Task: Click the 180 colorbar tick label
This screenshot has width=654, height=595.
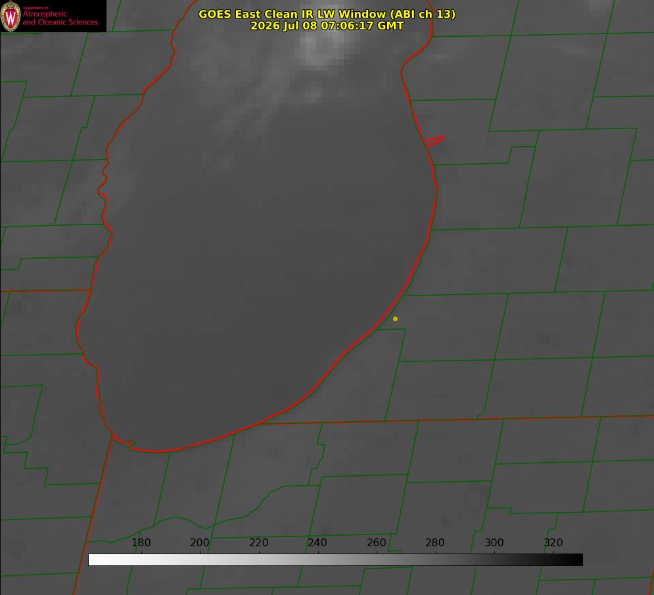Action: click(141, 542)
